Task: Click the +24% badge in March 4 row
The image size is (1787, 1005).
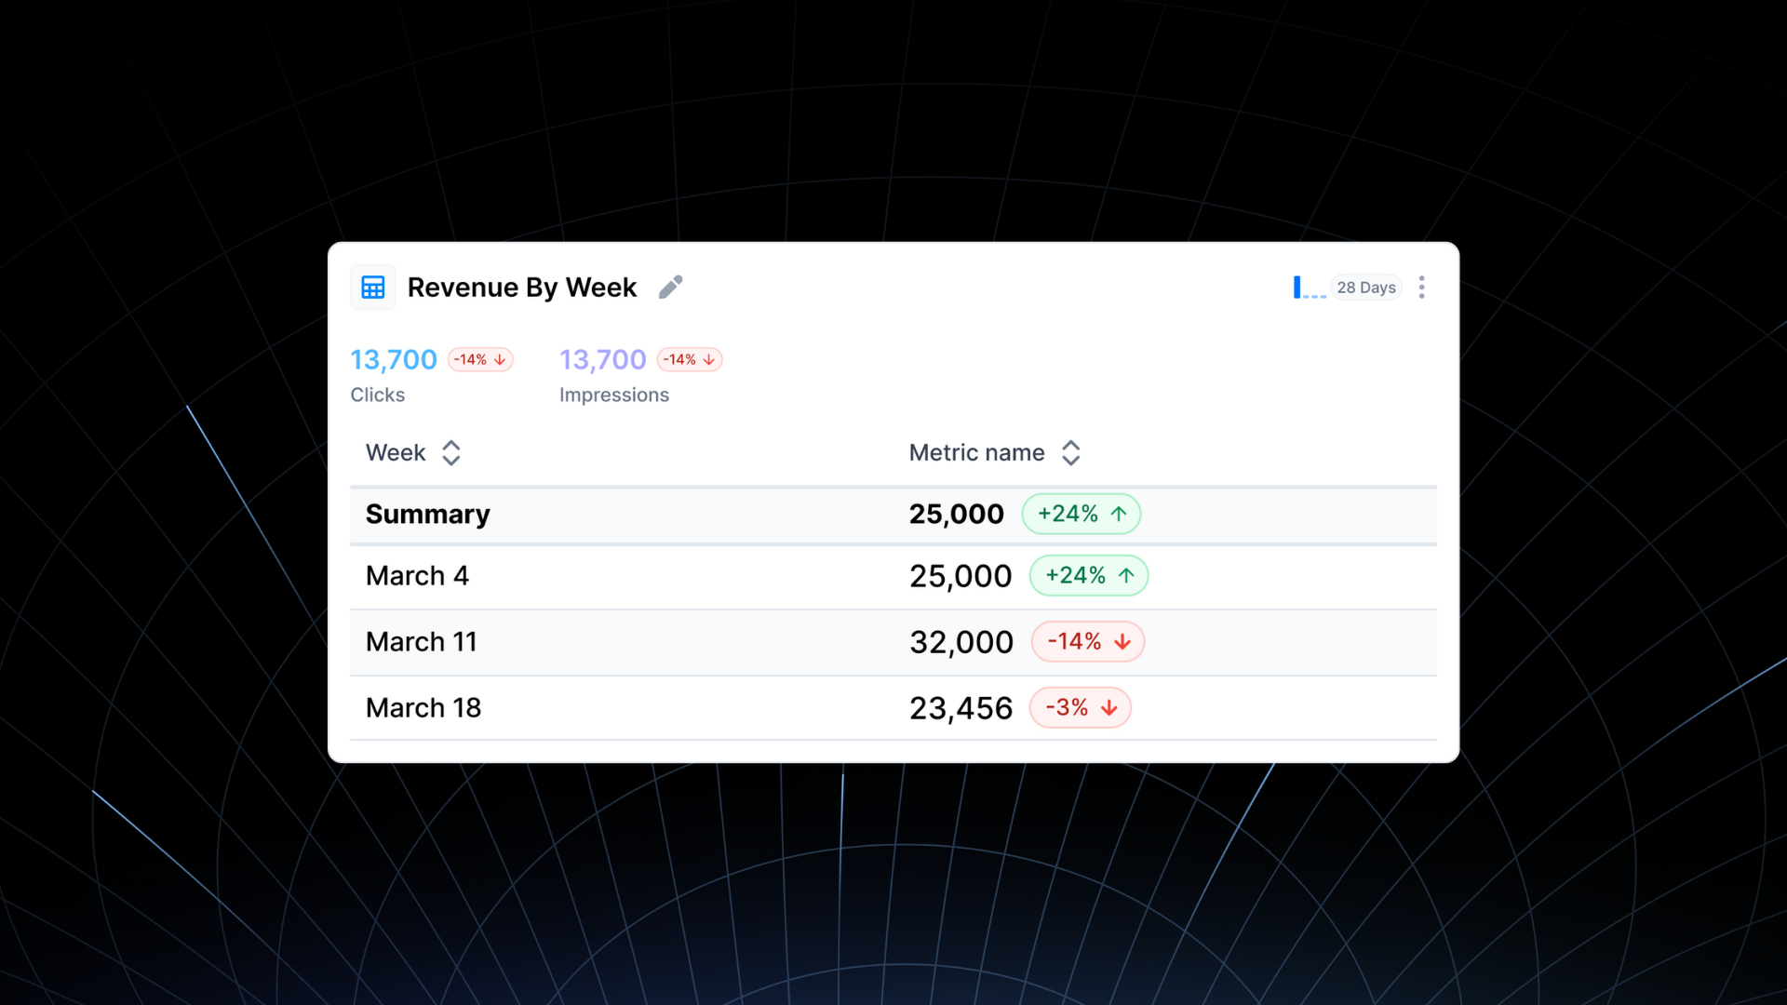Action: (1089, 576)
